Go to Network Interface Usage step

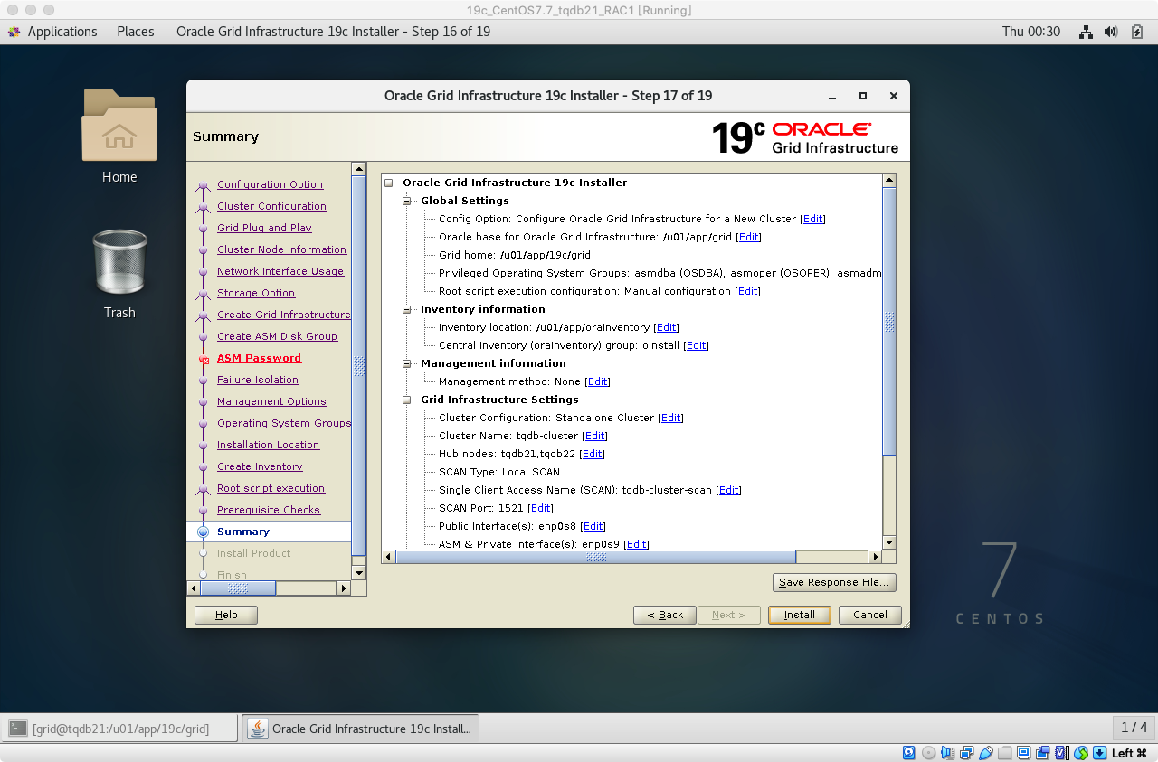pos(280,271)
